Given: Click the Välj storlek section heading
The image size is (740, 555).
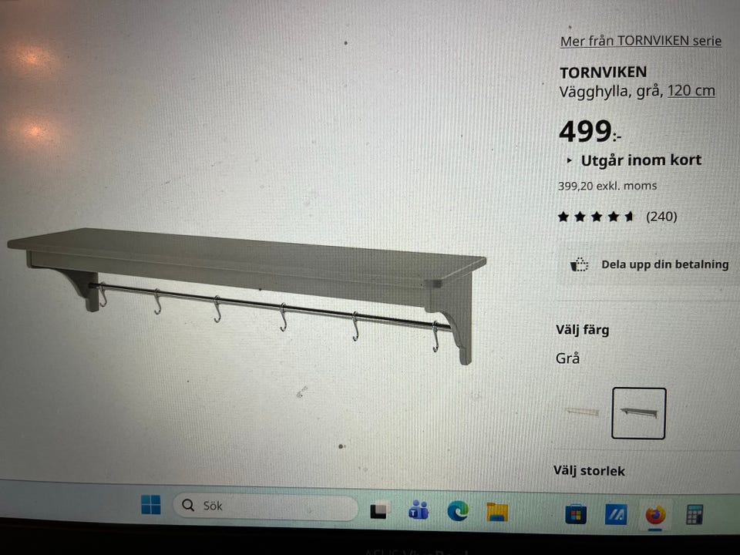Looking at the screenshot, I should [589, 470].
